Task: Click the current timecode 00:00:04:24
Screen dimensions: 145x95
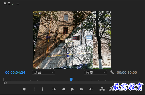Action: [x=15, y=72]
